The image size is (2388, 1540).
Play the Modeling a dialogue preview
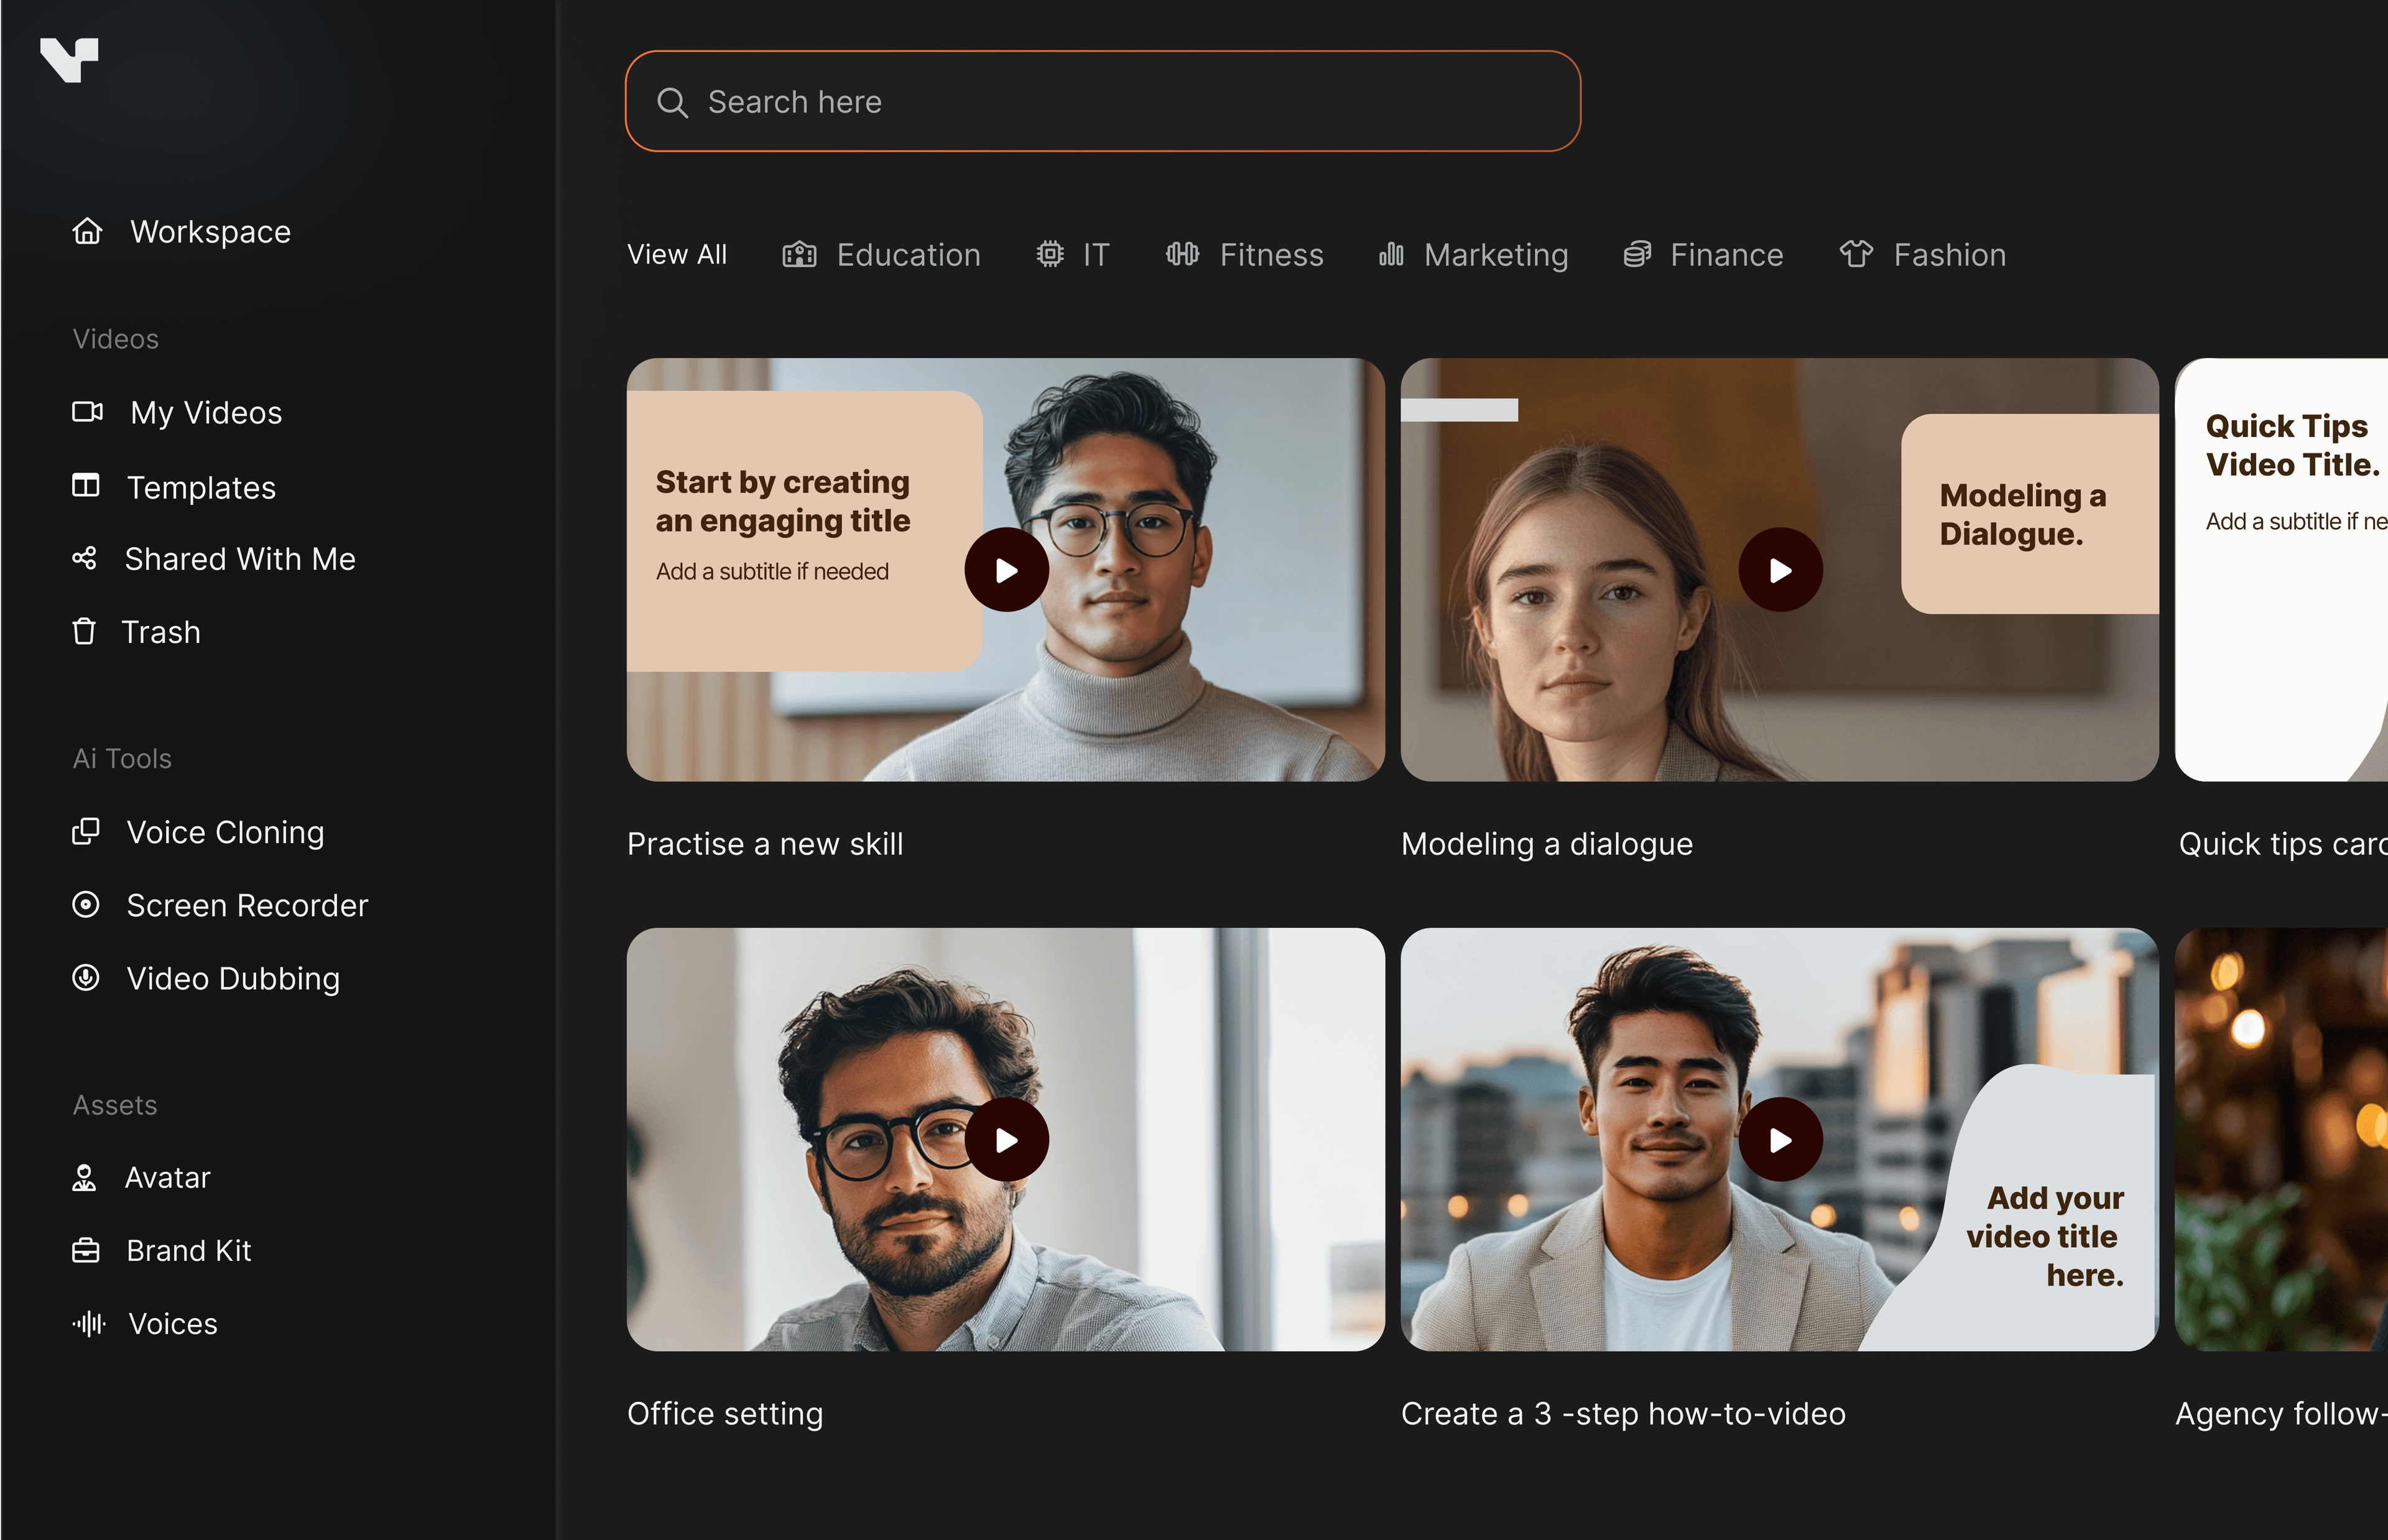pos(1780,570)
